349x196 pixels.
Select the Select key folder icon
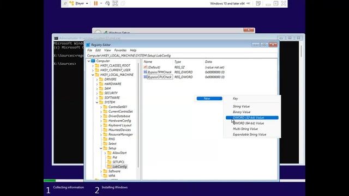click(105, 144)
